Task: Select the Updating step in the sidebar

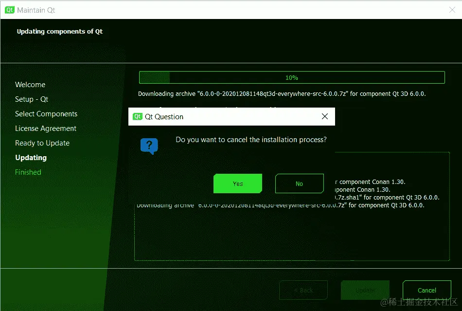Action: 31,158
